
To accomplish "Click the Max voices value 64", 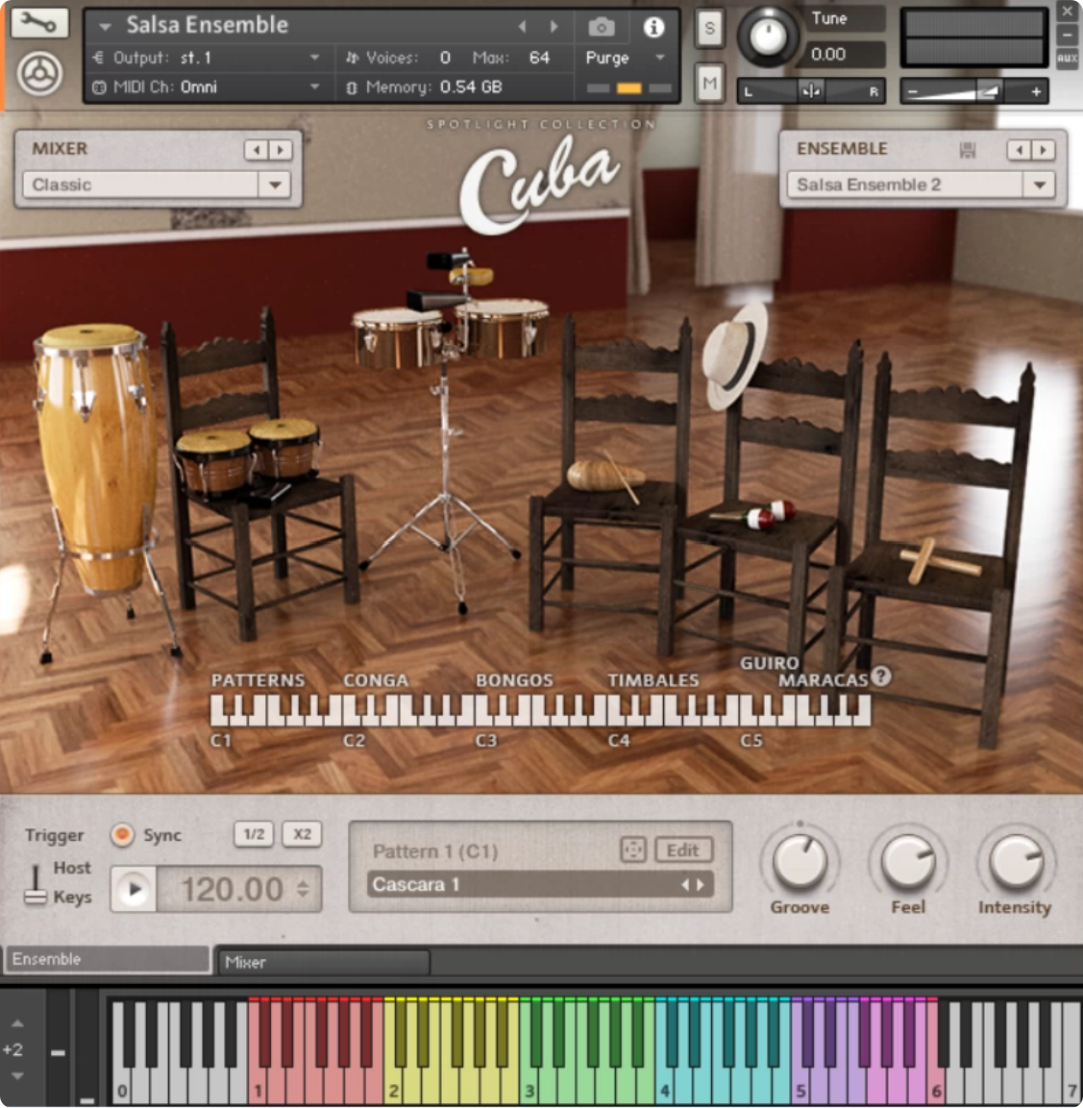I will pos(539,58).
